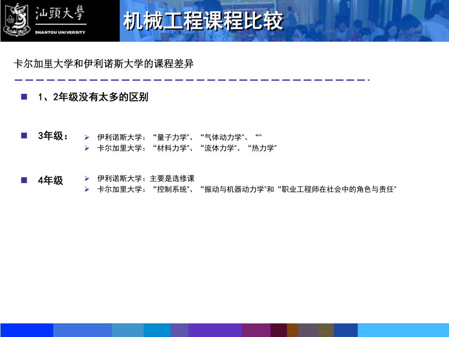This screenshot has height=337, width=449.
Task: Click the subtitle 卡尔加里大学和伊利诺斯大学的课程差异
Action: click(x=103, y=64)
